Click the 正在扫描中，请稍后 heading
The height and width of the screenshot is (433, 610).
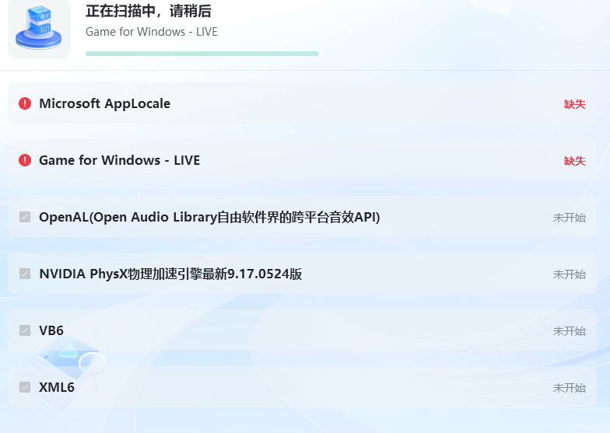pyautogui.click(x=149, y=11)
